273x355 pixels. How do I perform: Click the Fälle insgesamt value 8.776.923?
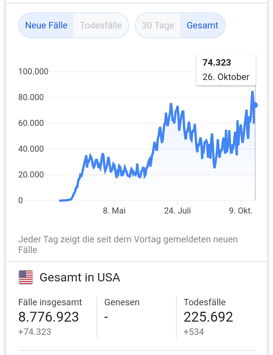(49, 317)
